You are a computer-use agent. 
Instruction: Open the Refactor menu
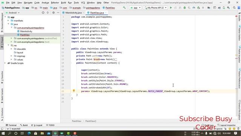click(x=55, y=3)
